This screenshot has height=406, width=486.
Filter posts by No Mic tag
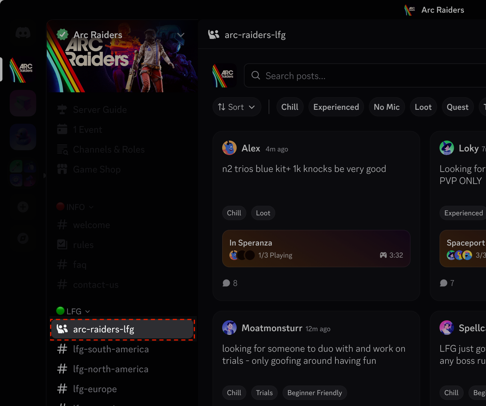pyautogui.click(x=387, y=107)
